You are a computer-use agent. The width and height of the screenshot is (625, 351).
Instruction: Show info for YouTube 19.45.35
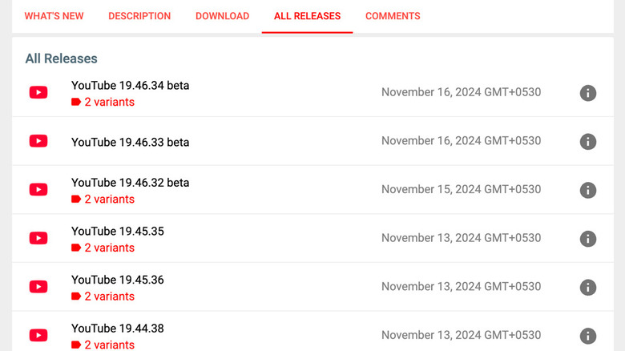(x=588, y=239)
